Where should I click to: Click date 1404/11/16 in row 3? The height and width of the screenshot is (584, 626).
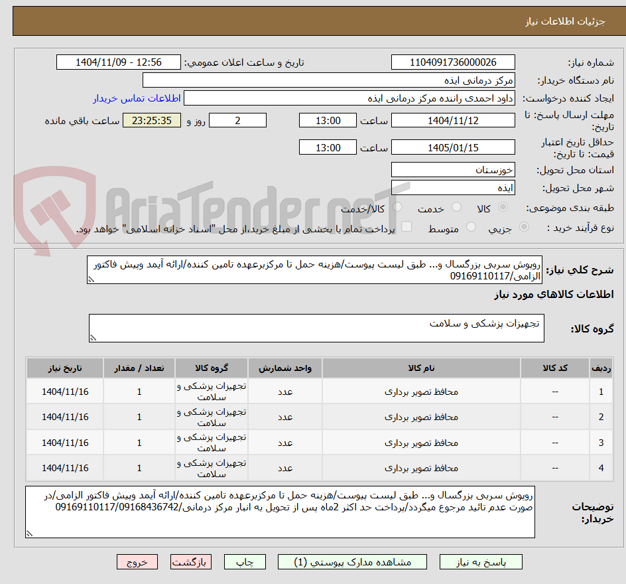tap(65, 443)
